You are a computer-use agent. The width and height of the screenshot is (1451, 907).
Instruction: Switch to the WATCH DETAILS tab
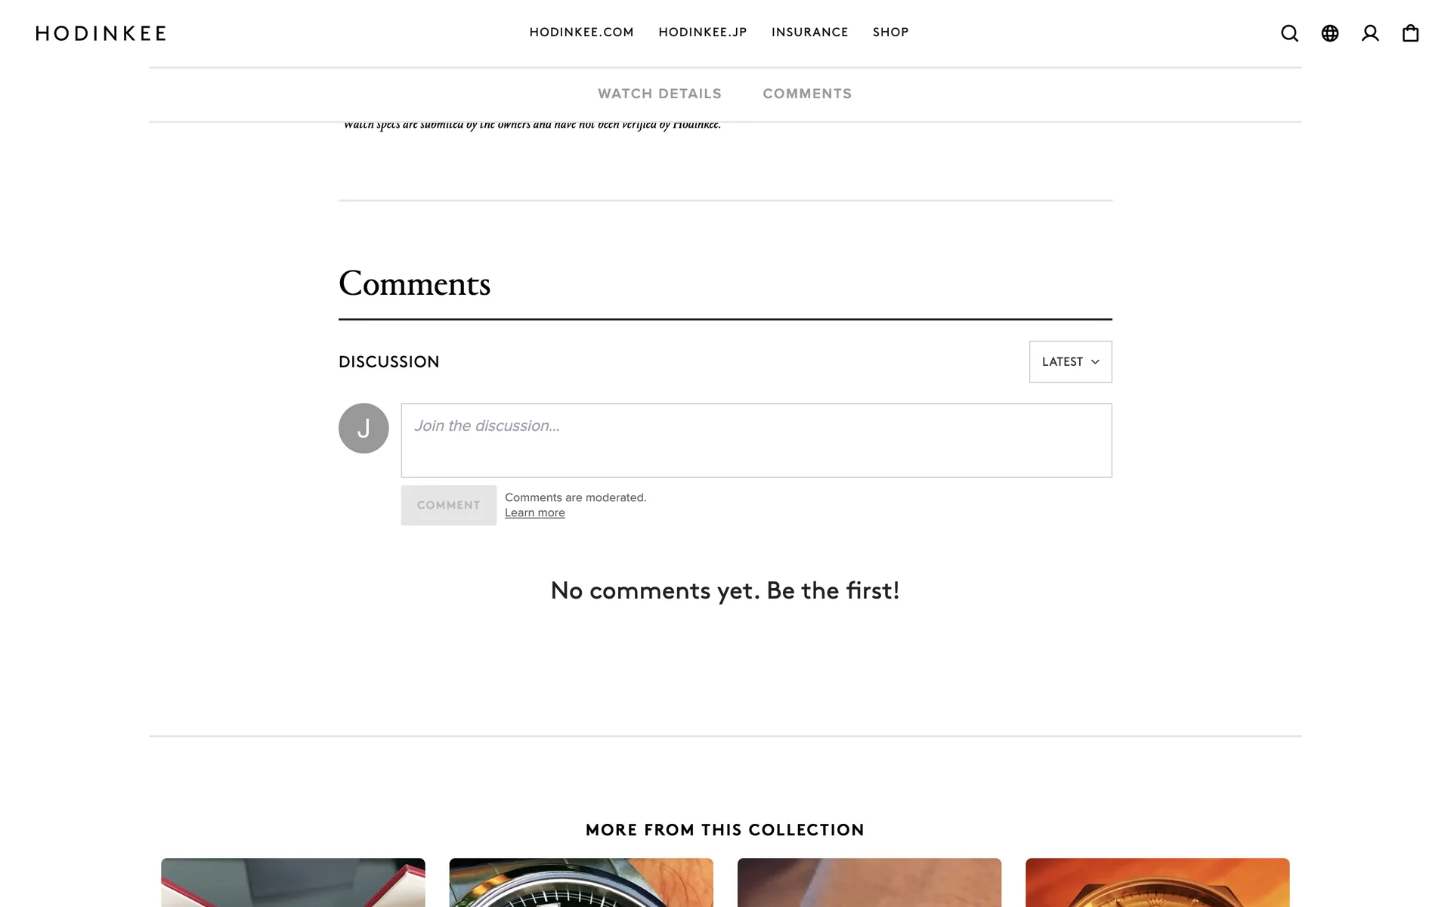pyautogui.click(x=660, y=94)
